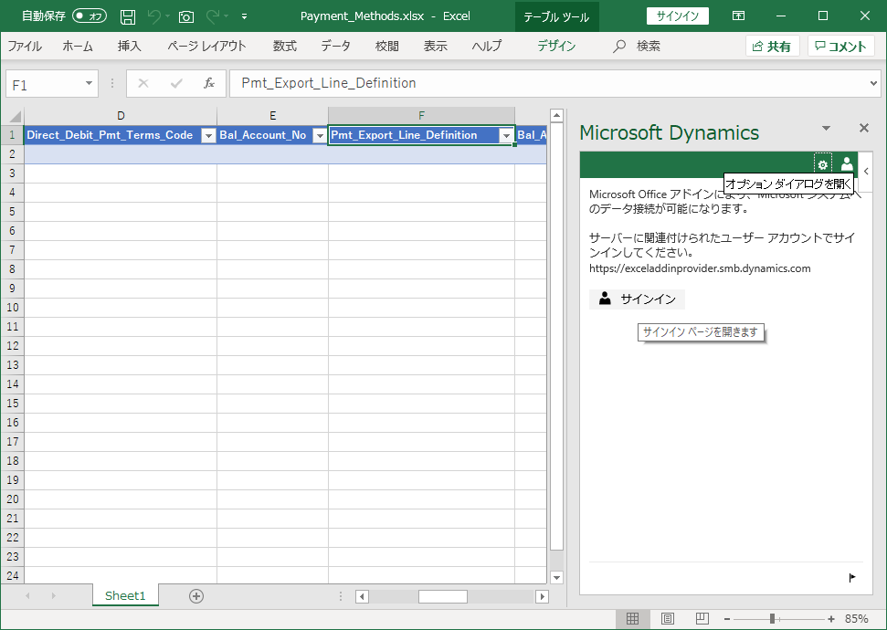Click horizontal scrollbar right arrow
Viewport: 887px width, 630px height.
coord(542,596)
